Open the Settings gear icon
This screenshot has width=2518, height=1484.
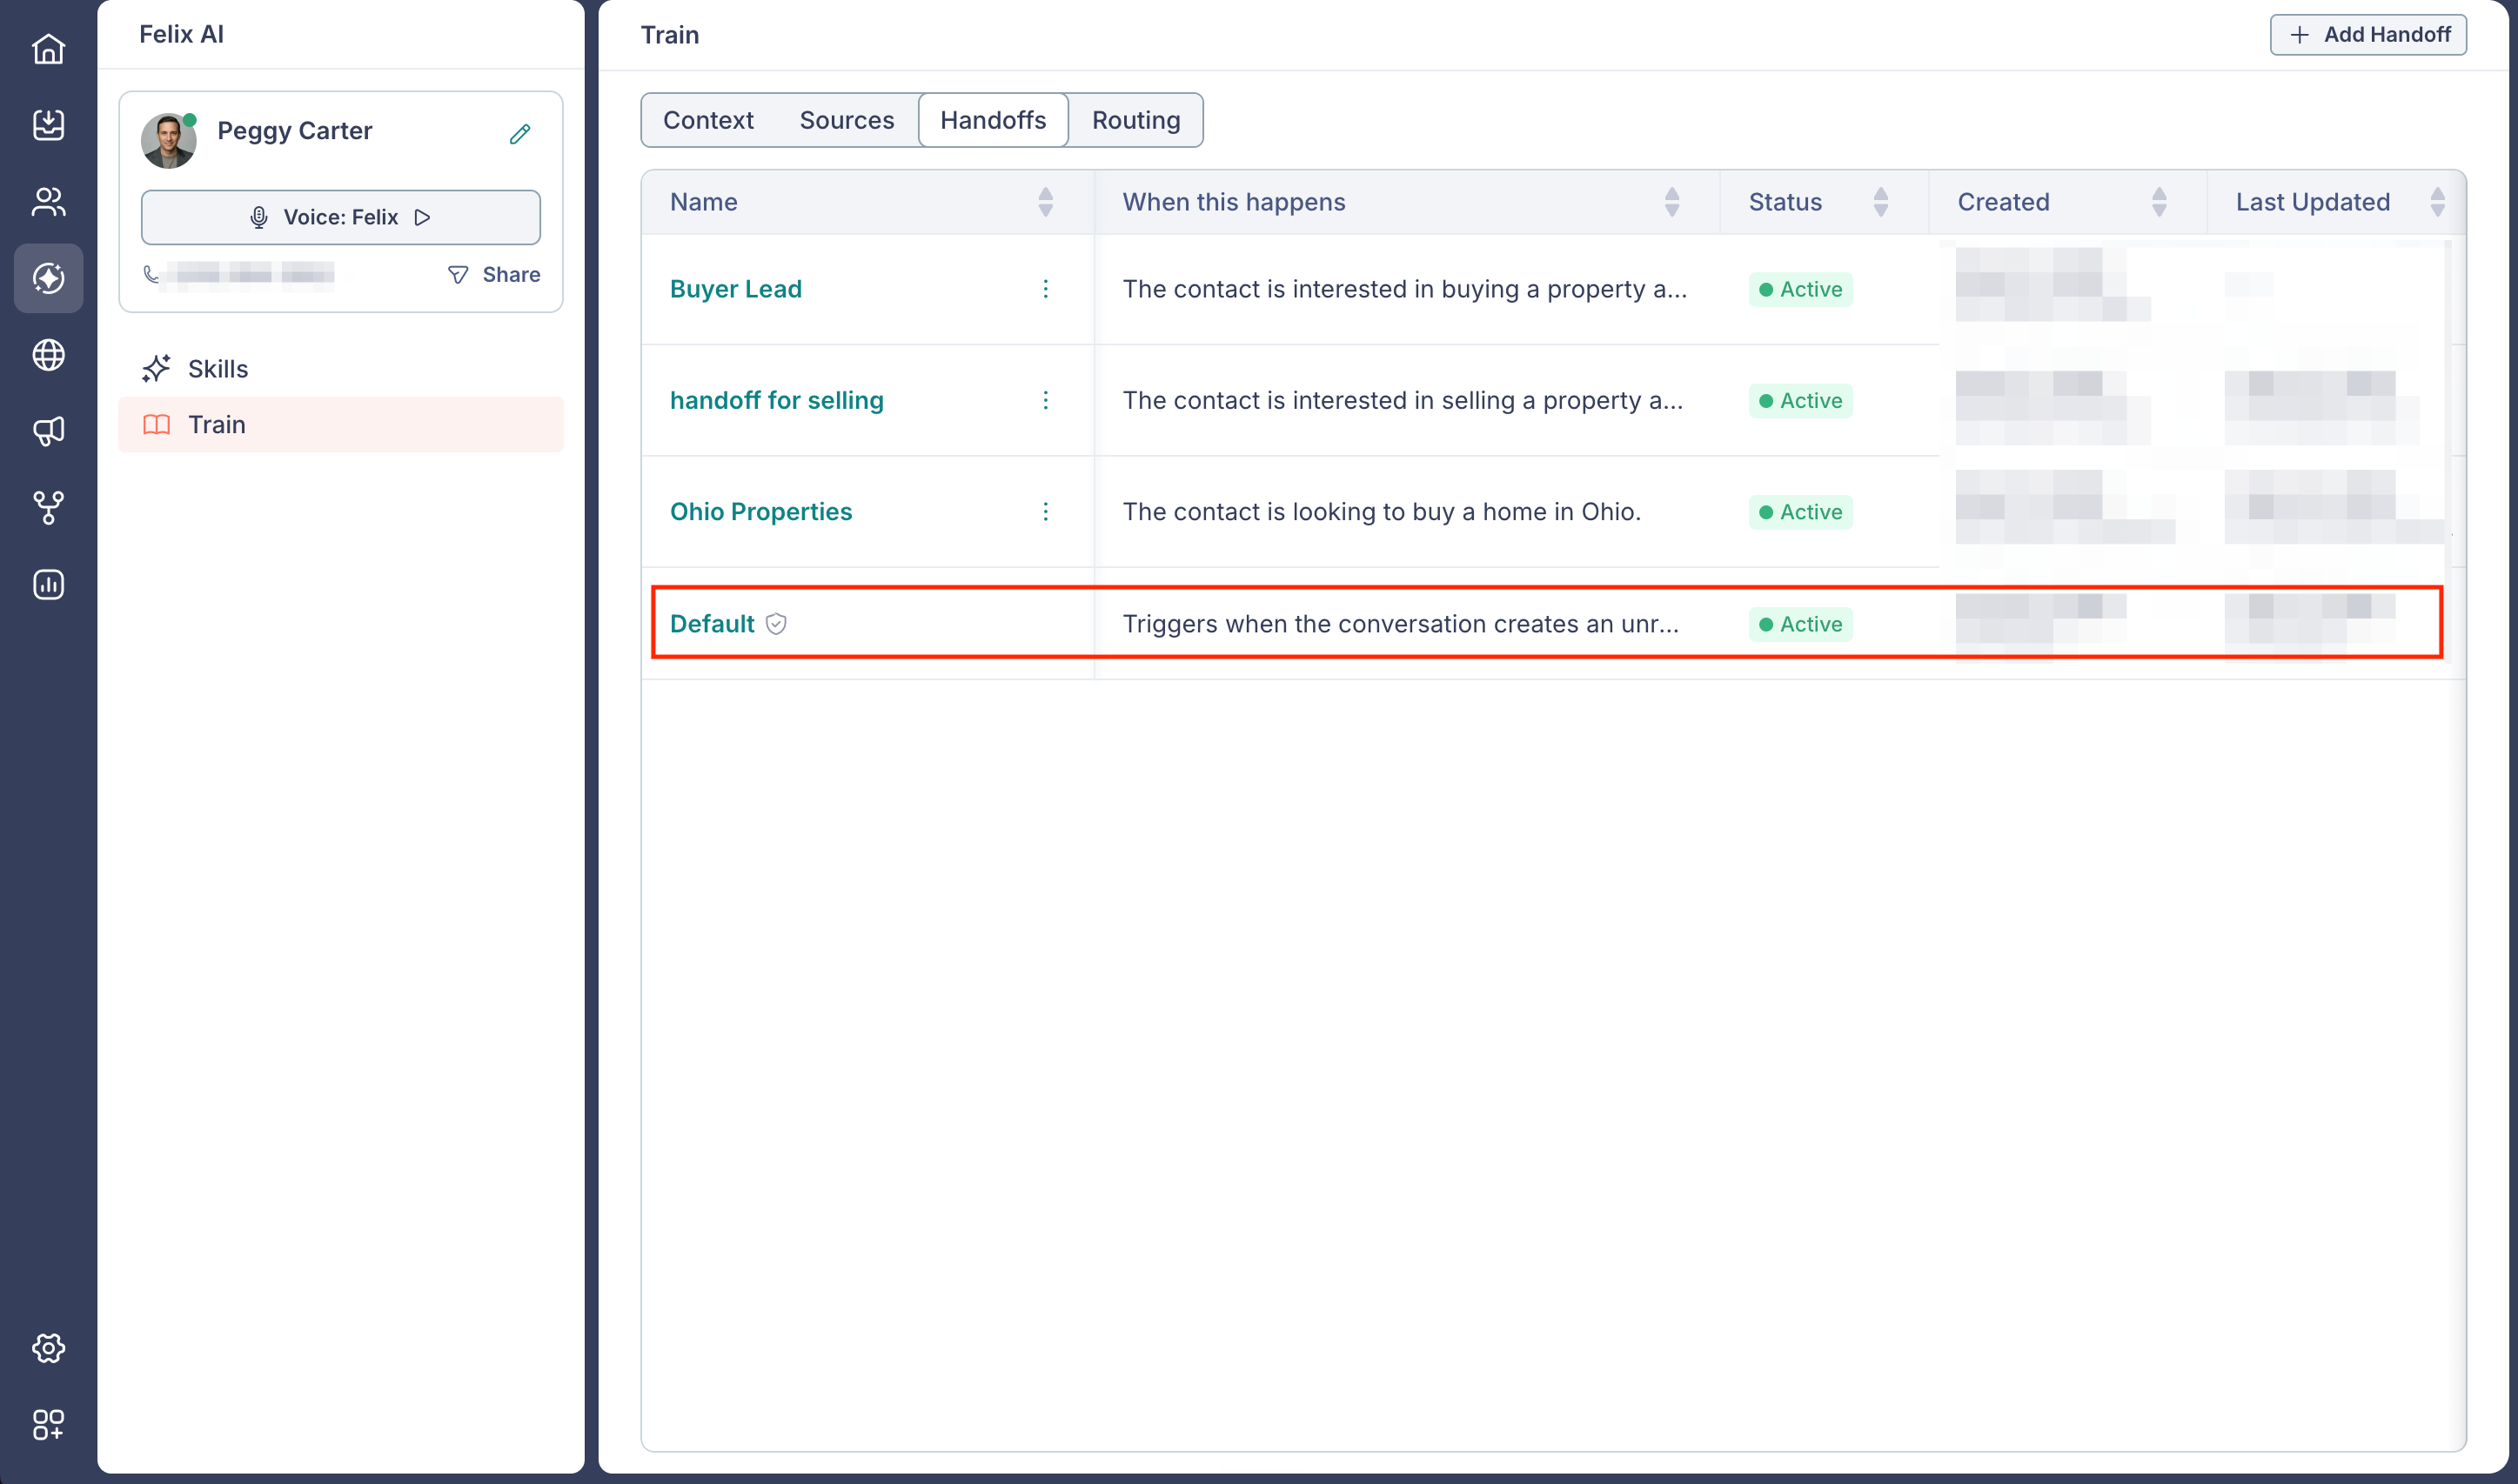pyautogui.click(x=48, y=1348)
